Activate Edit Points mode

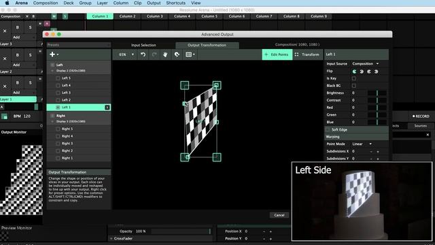click(x=277, y=54)
